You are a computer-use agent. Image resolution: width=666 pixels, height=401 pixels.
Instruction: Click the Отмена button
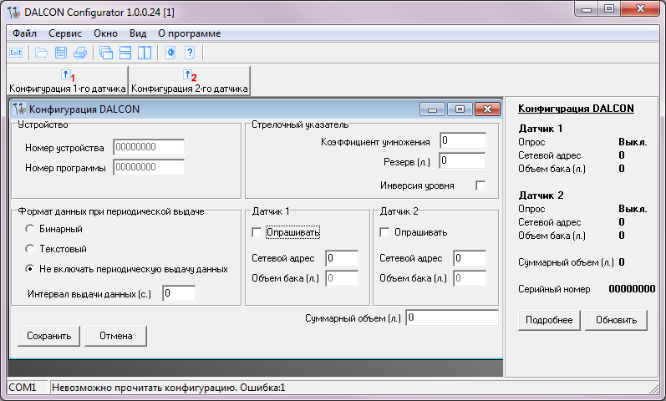(x=115, y=336)
